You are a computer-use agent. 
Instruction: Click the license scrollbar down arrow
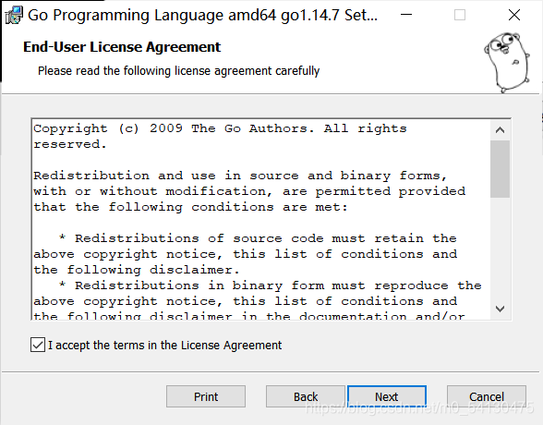pos(500,309)
